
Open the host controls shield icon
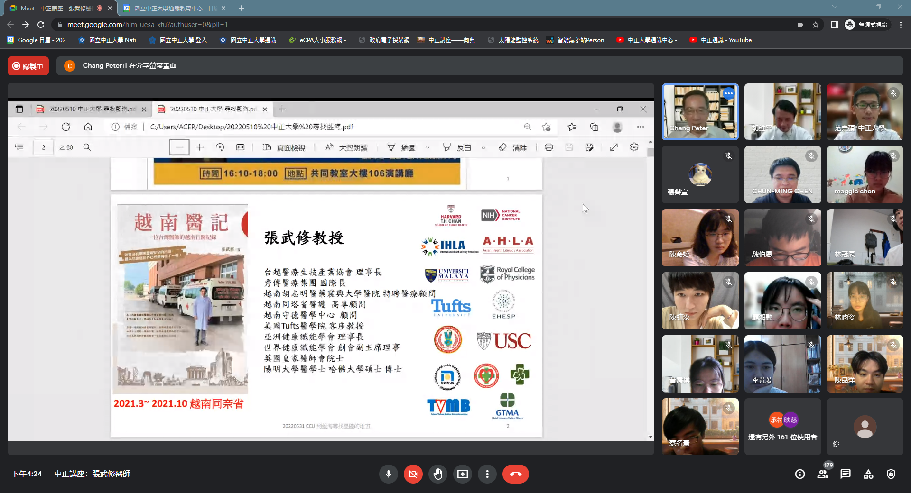891,474
